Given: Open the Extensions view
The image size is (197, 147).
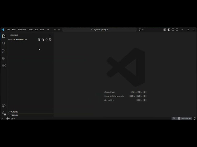Looking at the screenshot, I should coord(4,66).
